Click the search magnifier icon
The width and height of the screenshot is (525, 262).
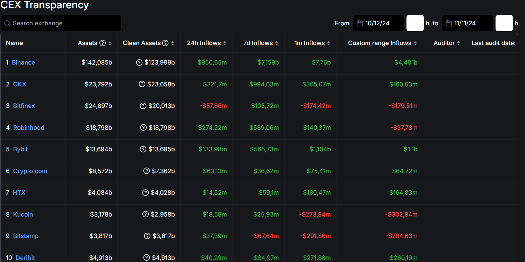coord(7,23)
